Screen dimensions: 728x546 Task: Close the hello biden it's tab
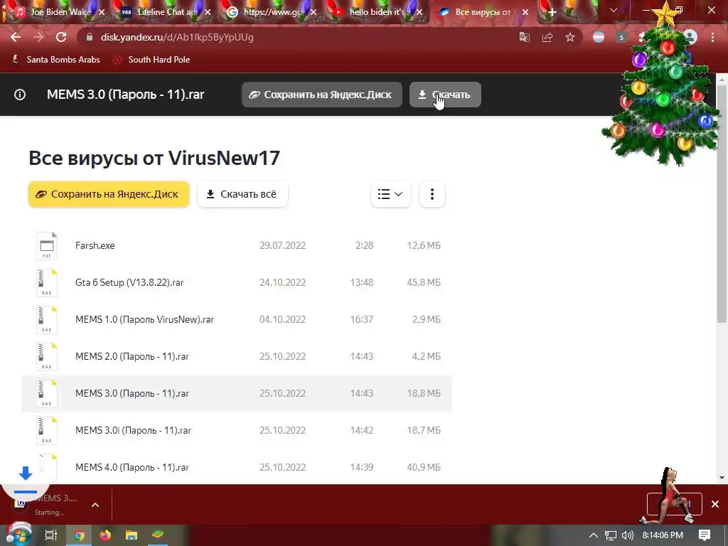tap(419, 12)
